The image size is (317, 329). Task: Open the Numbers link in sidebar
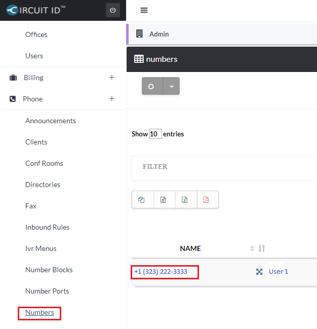click(x=39, y=313)
